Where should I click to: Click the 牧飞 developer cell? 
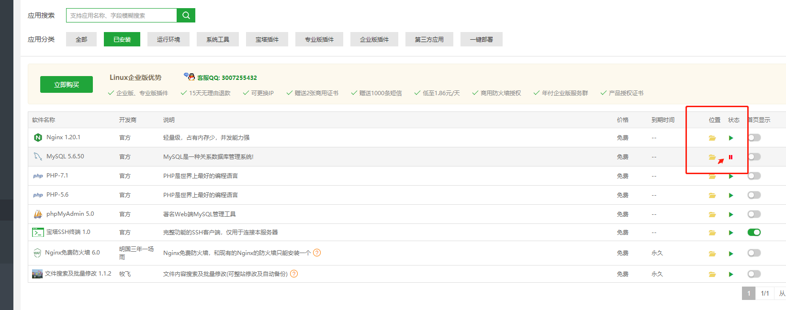125,274
